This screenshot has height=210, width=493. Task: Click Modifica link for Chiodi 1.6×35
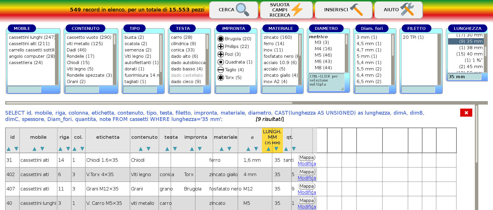point(307,164)
